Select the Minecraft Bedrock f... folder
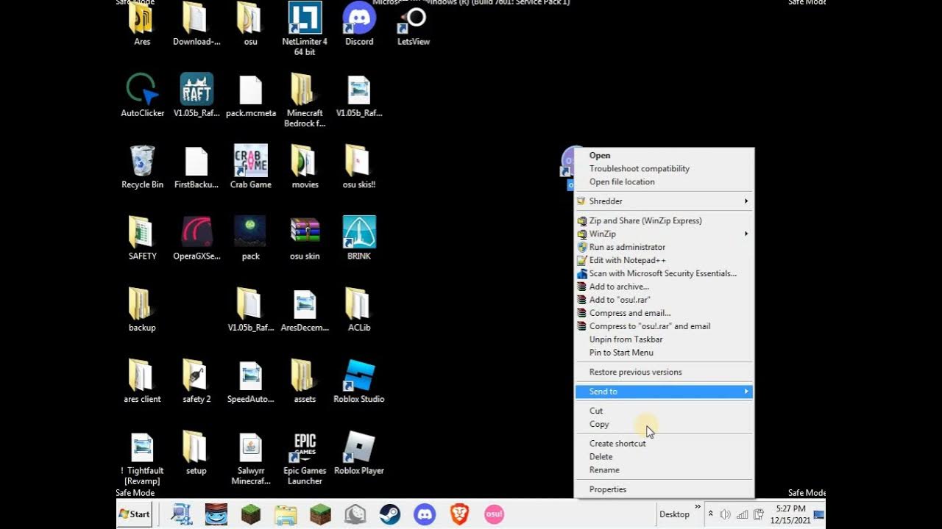Screen dimensions: 942x529 pyautogui.click(x=305, y=100)
